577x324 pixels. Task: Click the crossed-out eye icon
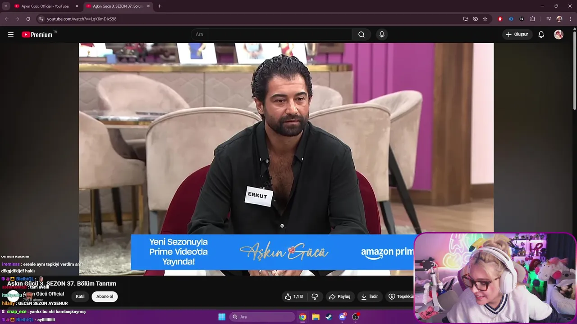point(475,19)
